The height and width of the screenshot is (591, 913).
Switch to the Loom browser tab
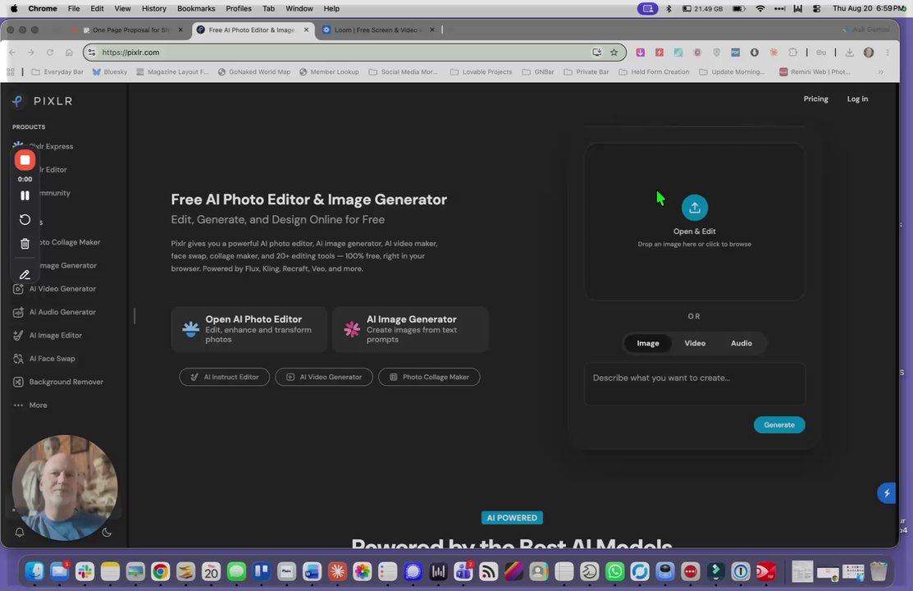[377, 30]
